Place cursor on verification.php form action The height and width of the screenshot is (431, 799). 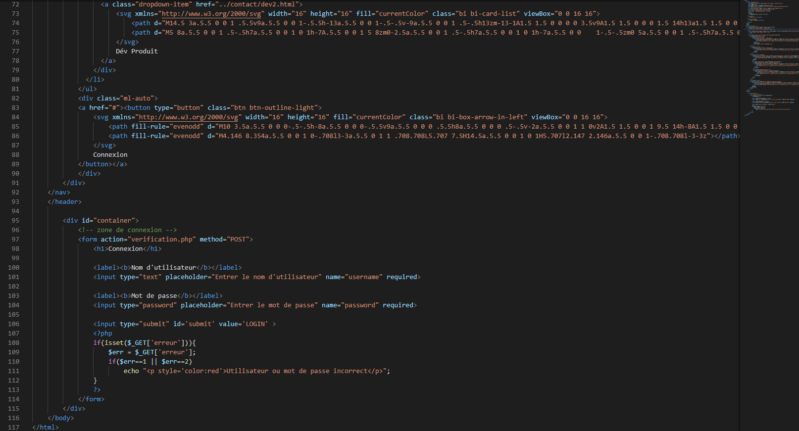point(161,239)
